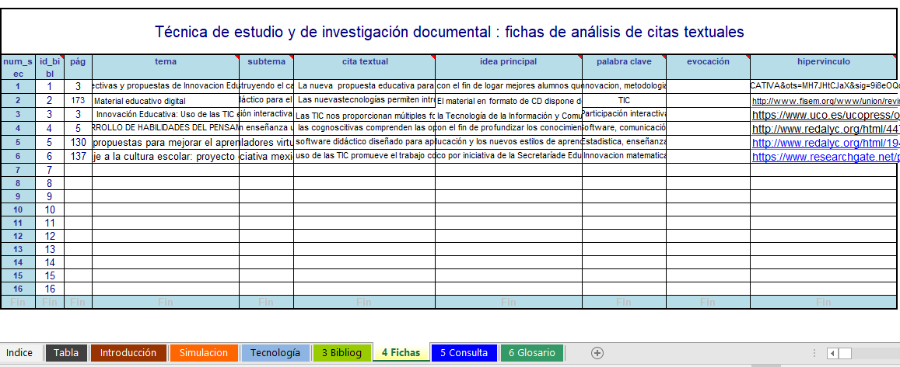The image size is (900, 367).
Task: Select the palabra clave cell 'TIC'
Action: pos(624,101)
